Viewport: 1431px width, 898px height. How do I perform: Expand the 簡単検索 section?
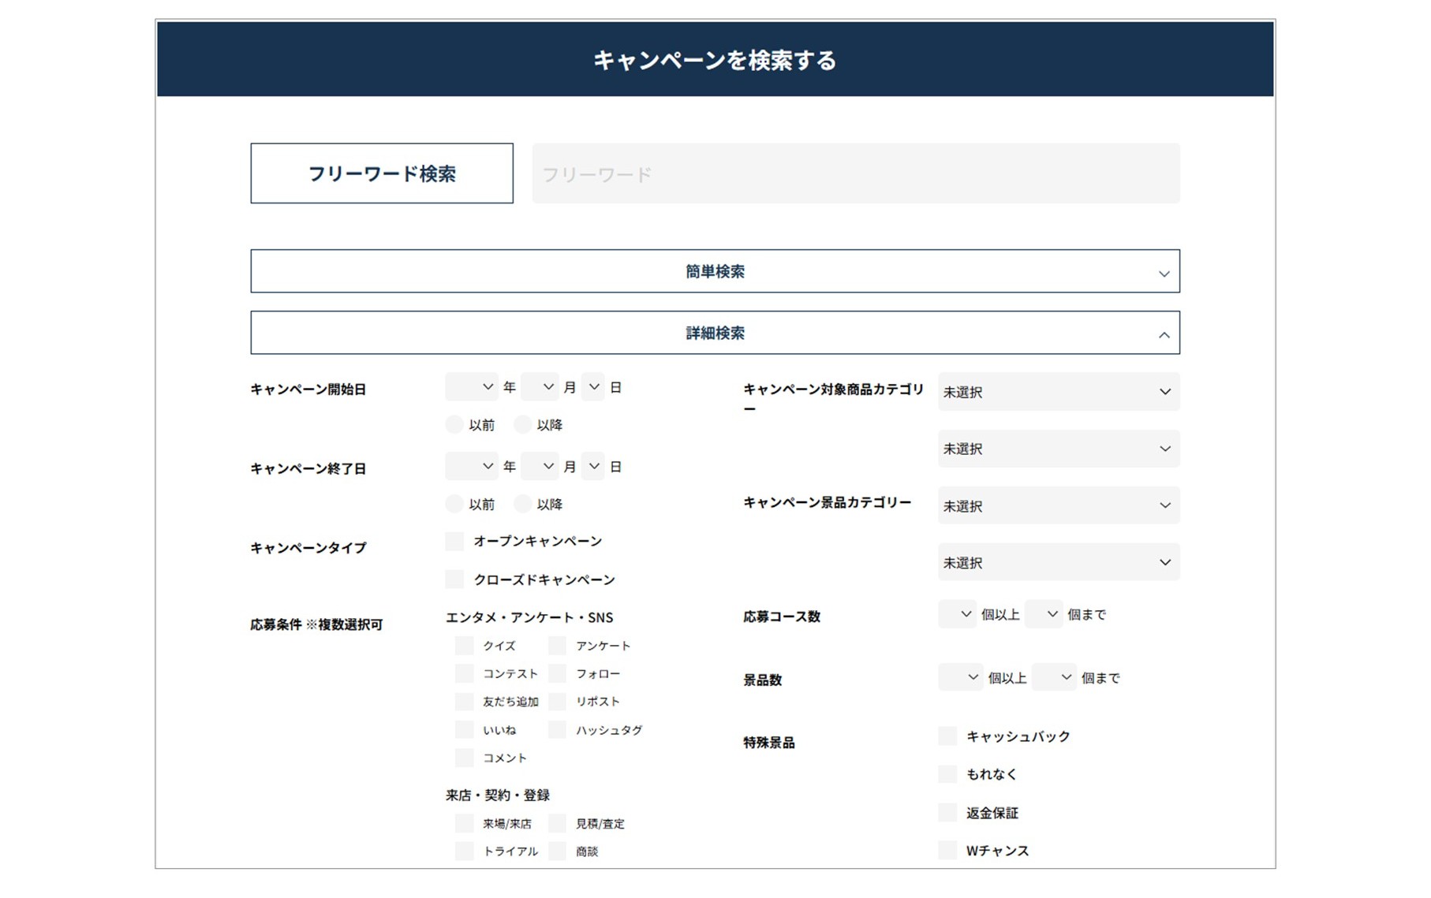[x=715, y=271]
